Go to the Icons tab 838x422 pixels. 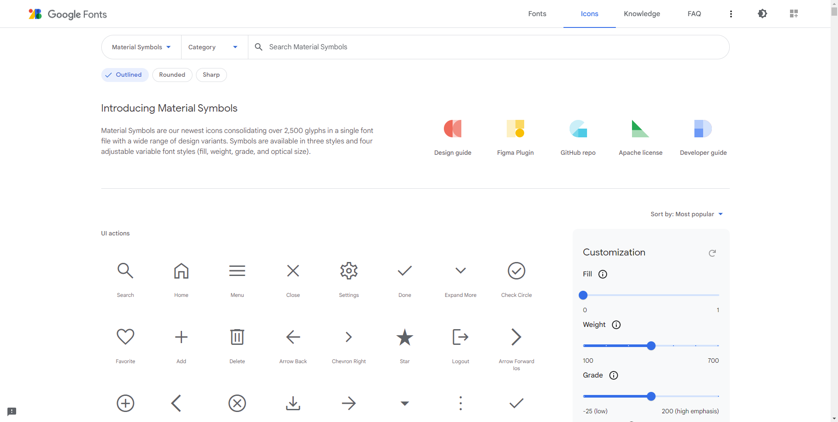pyautogui.click(x=590, y=14)
